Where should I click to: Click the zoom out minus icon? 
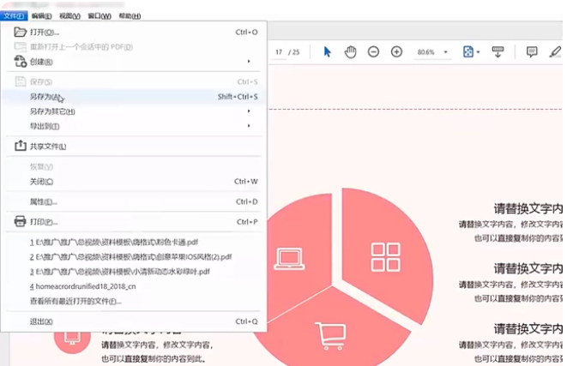(x=373, y=52)
